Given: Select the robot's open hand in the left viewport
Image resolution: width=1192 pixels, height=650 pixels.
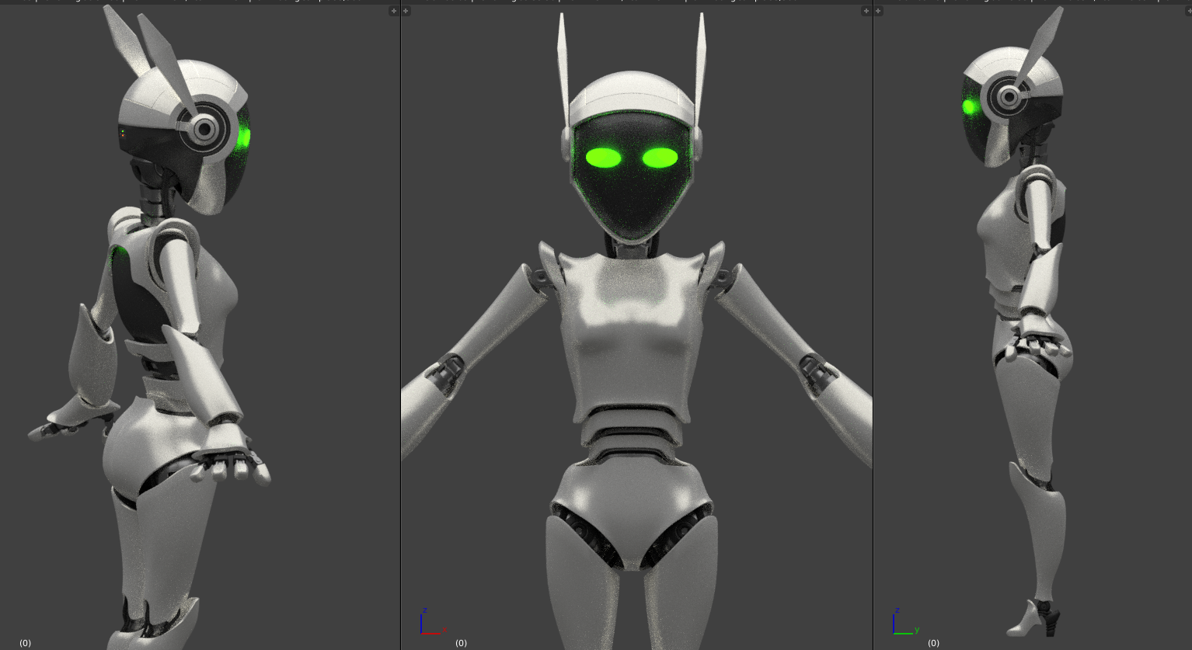Looking at the screenshot, I should [x=233, y=462].
